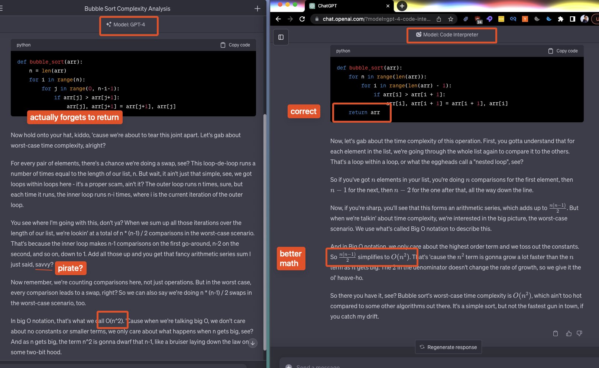599x368 pixels.
Task: Open the Model: Code Interpreter selector
Action: [x=451, y=35]
